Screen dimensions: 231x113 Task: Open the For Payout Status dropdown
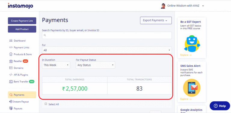tap(95, 65)
